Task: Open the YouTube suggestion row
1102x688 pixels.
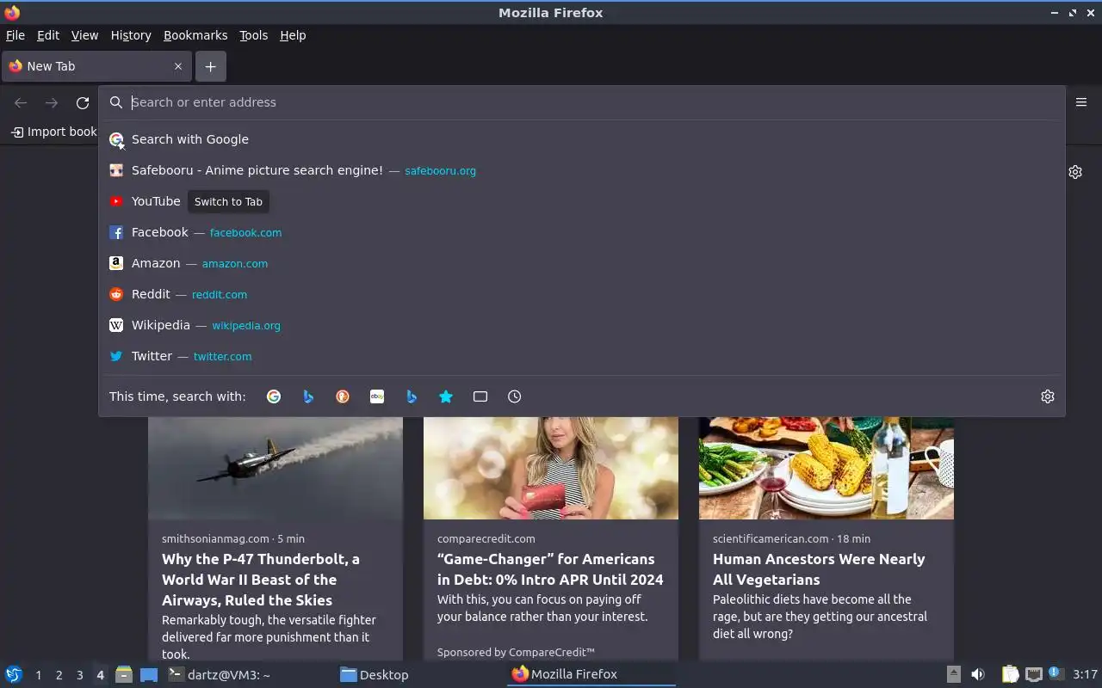Action: (582, 201)
